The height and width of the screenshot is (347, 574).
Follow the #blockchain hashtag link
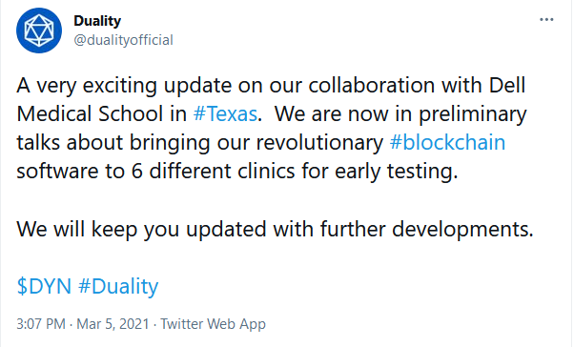(448, 142)
